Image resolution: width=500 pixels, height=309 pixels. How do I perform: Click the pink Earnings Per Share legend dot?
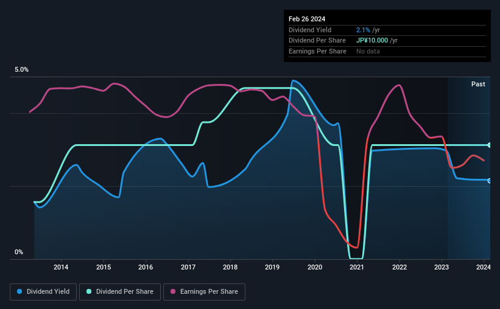(173, 291)
